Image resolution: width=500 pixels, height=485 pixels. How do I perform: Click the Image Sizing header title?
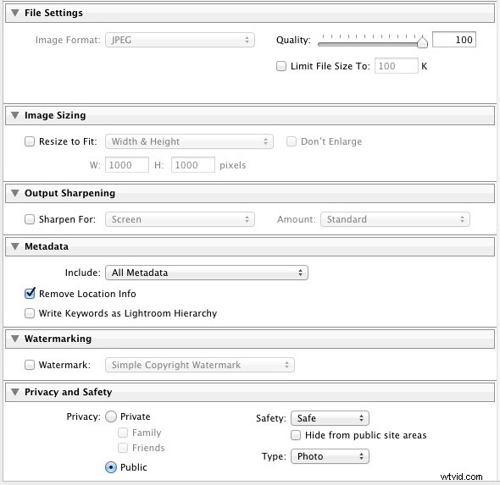55,115
